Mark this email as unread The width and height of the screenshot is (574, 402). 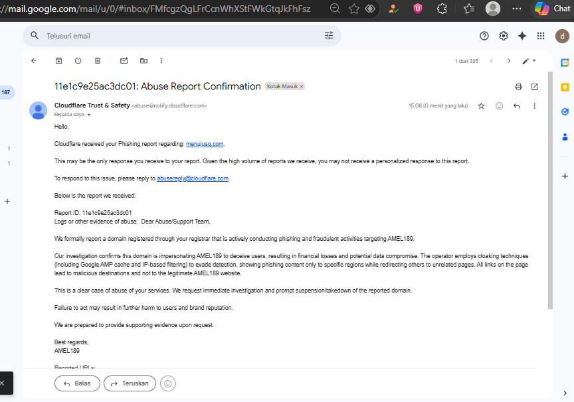pos(124,60)
